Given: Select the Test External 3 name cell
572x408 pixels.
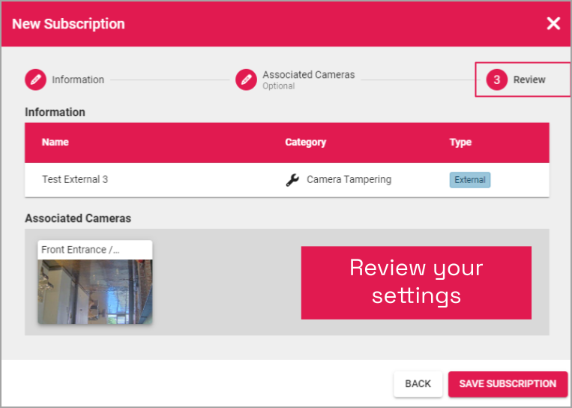Looking at the screenshot, I should (x=75, y=180).
